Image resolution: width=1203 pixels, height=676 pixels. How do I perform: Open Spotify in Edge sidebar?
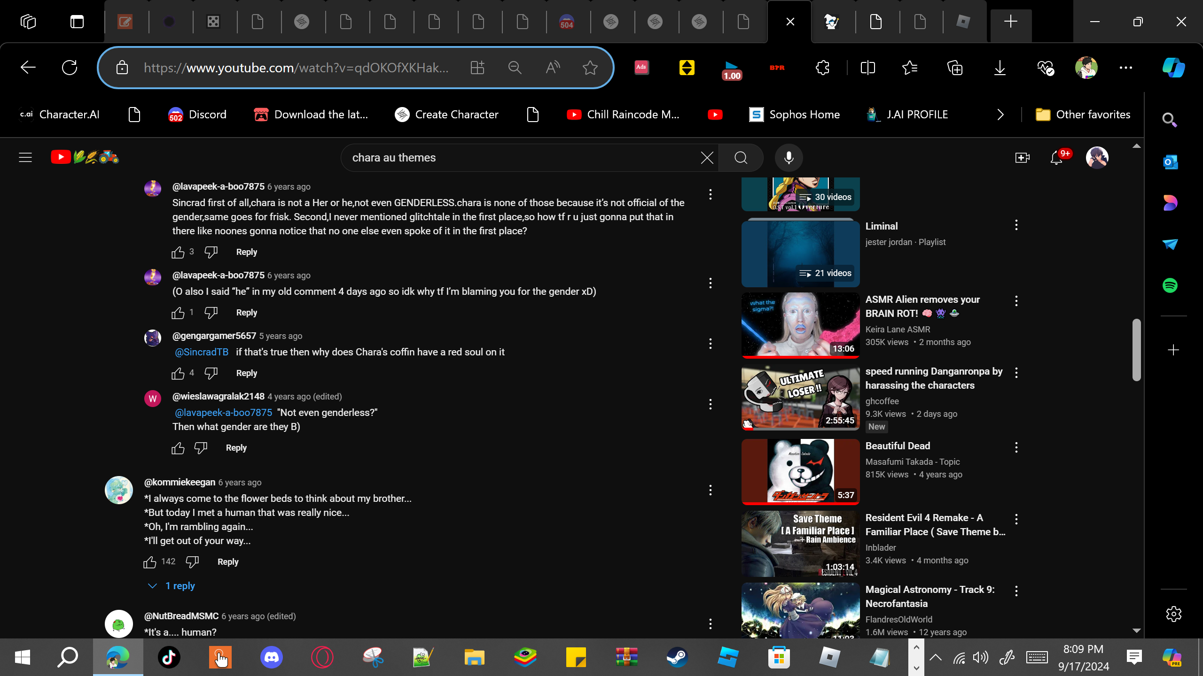point(1170,285)
